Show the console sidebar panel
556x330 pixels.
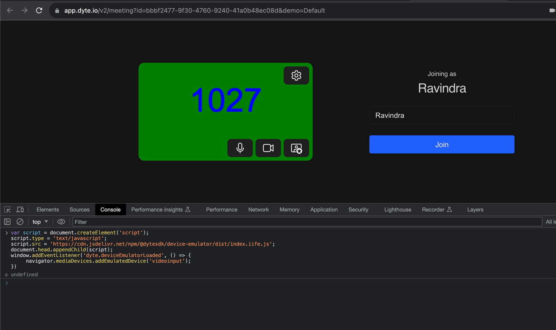7,222
